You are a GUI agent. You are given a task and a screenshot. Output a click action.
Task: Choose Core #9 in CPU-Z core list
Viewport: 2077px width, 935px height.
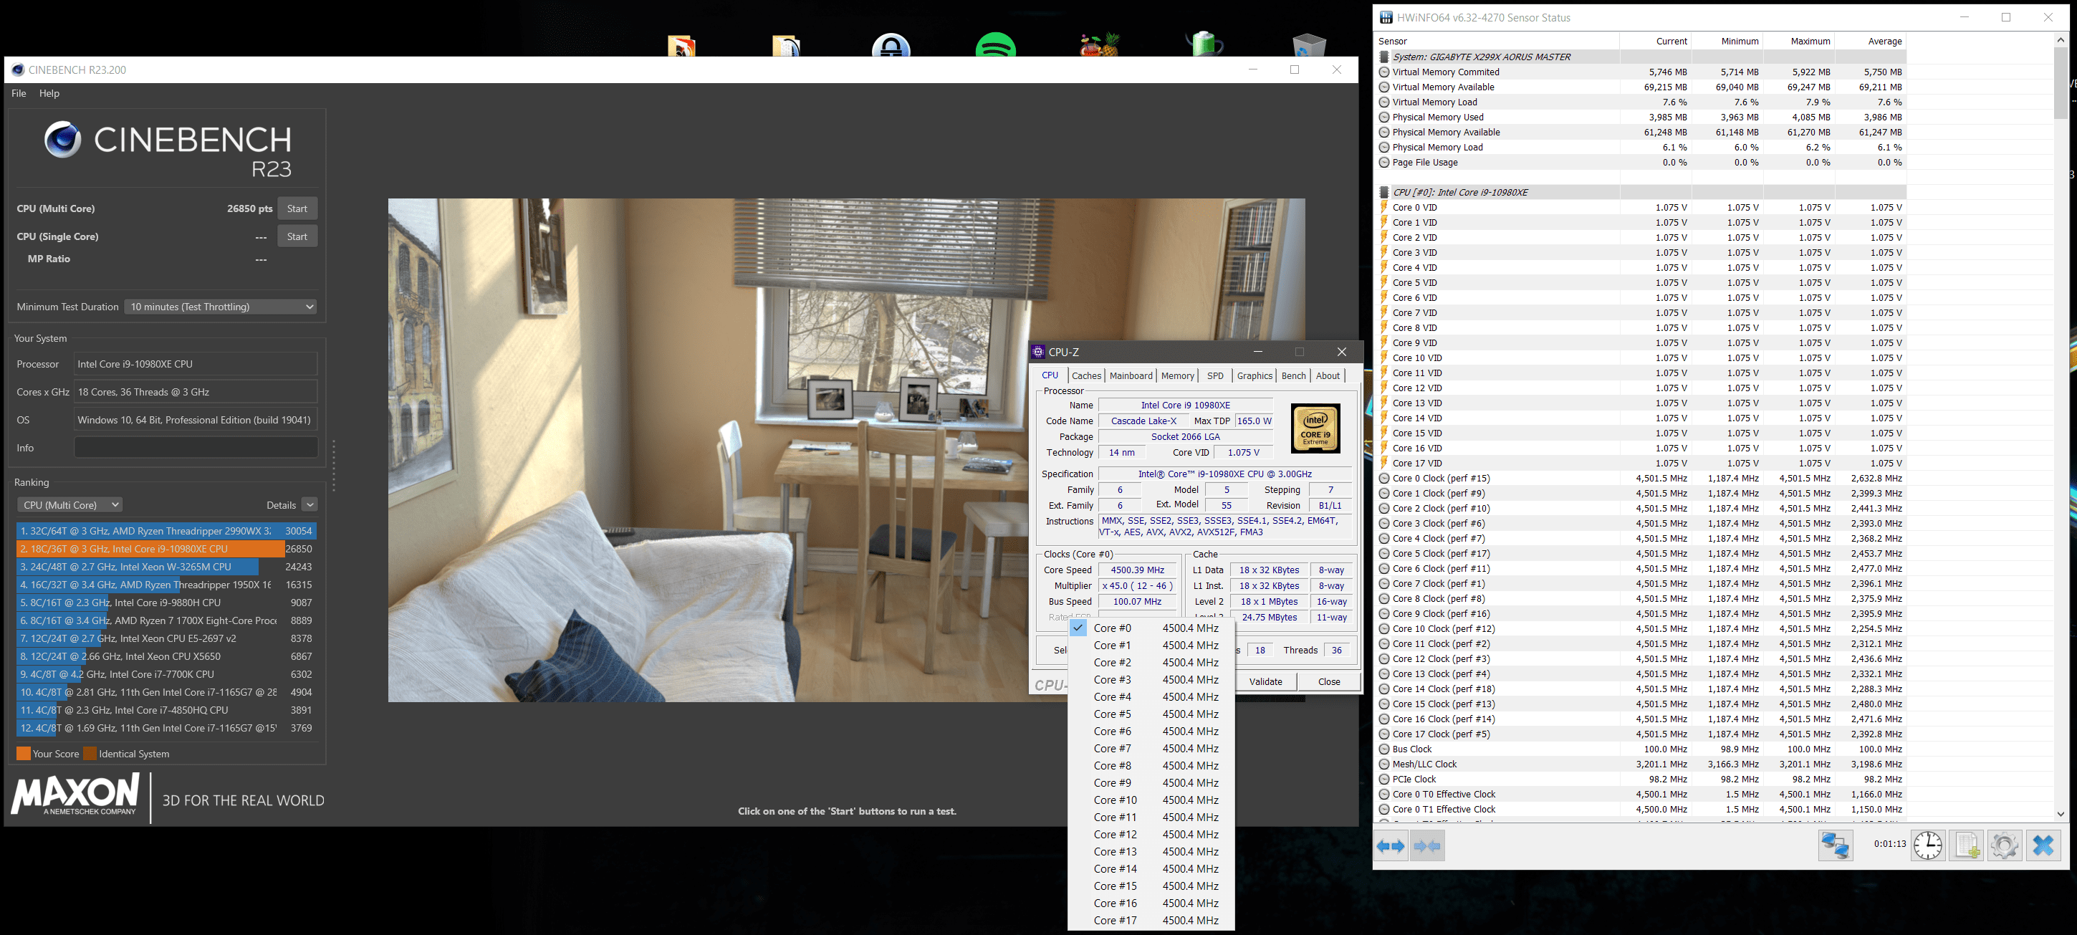[1151, 782]
